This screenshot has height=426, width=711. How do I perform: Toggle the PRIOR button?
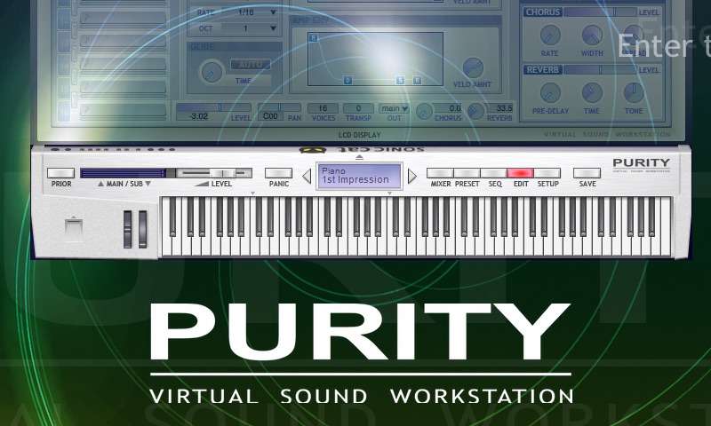coord(60,173)
